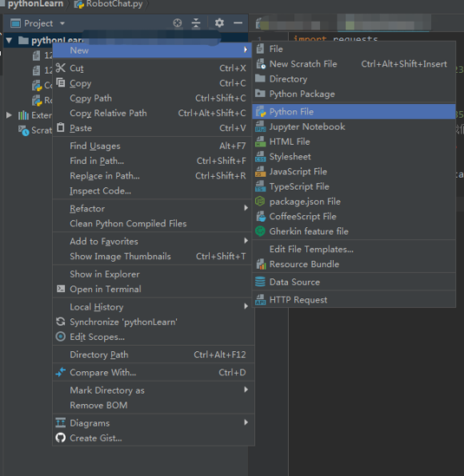
Task: Click the File icon in New submenu
Action: coord(260,49)
